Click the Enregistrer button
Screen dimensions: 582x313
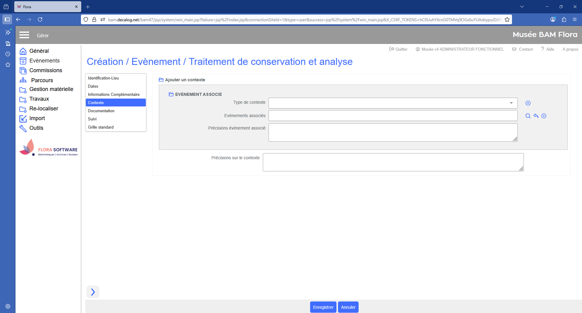[323, 307]
